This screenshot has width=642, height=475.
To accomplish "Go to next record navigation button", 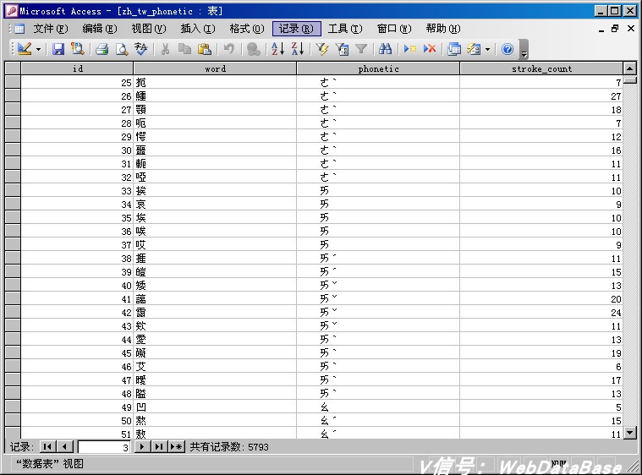I will [x=142, y=447].
